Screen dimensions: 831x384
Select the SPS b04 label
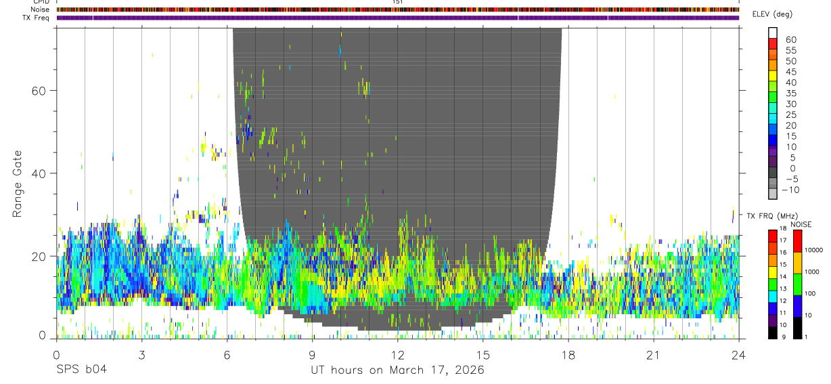click(x=81, y=370)
